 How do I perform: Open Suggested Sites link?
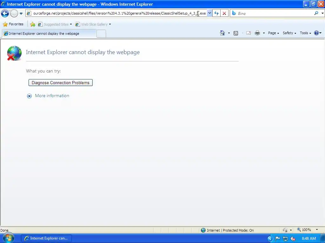(x=55, y=24)
